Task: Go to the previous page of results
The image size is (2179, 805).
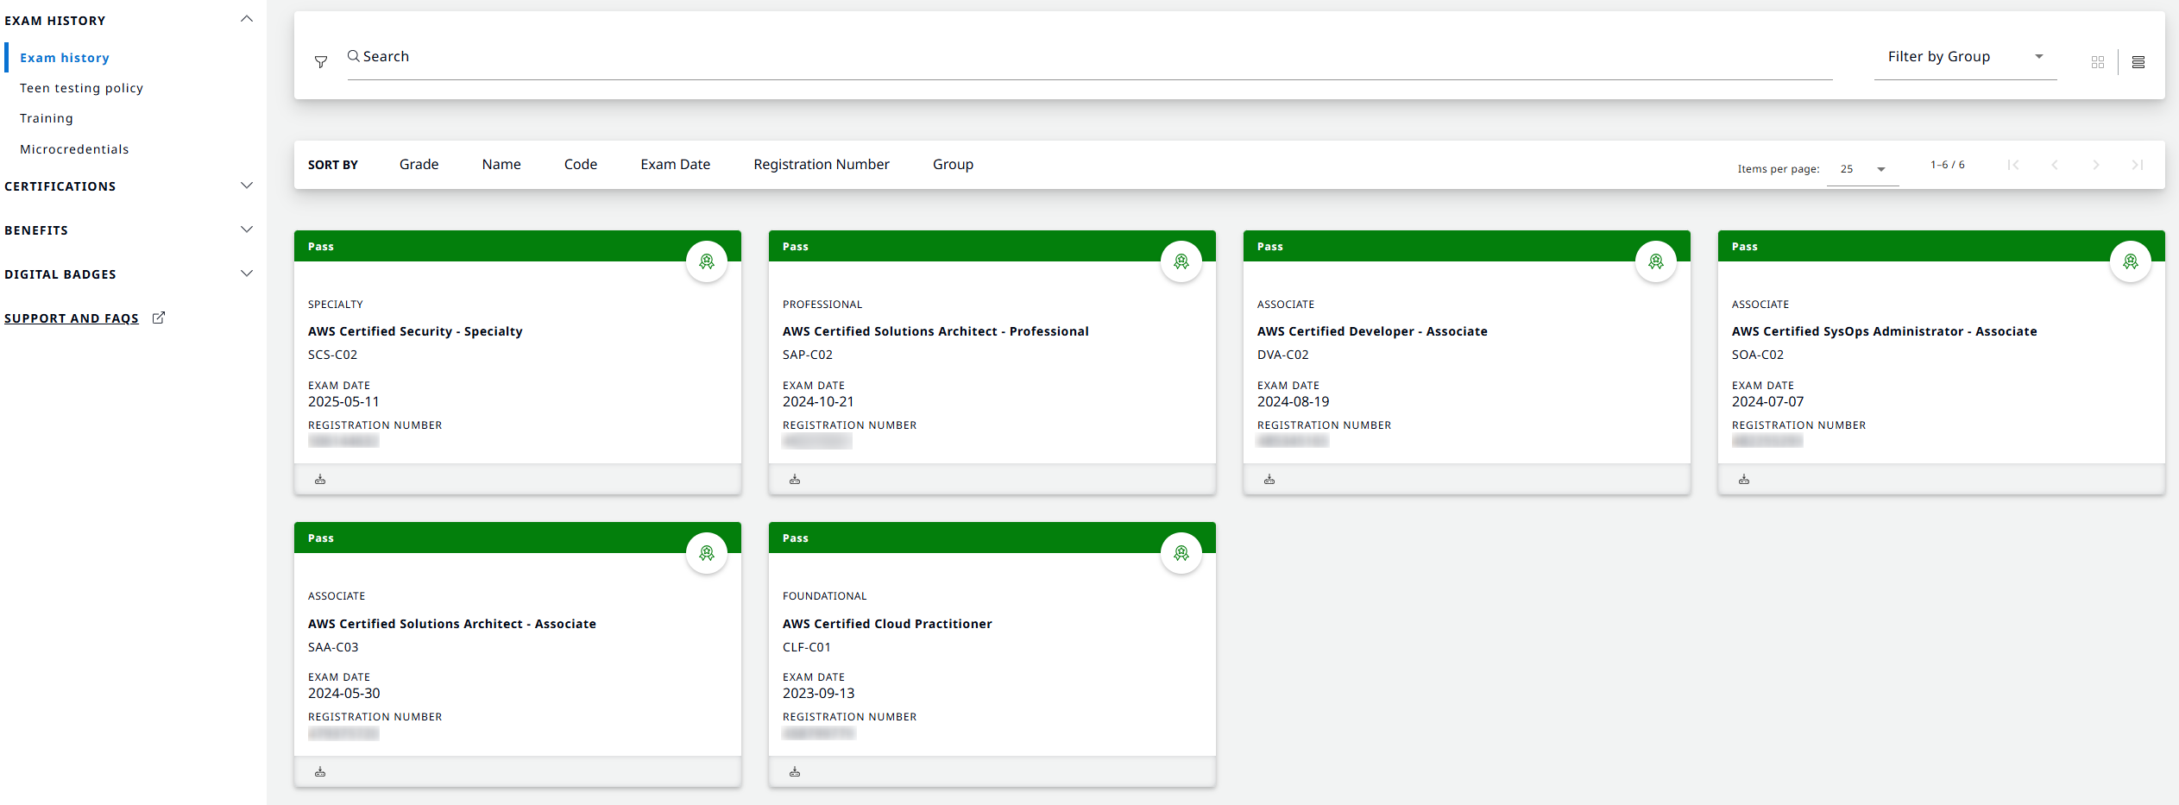Action: click(x=2055, y=165)
